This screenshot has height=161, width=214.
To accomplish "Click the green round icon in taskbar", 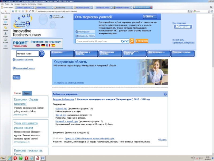I will (x=21, y=158).
